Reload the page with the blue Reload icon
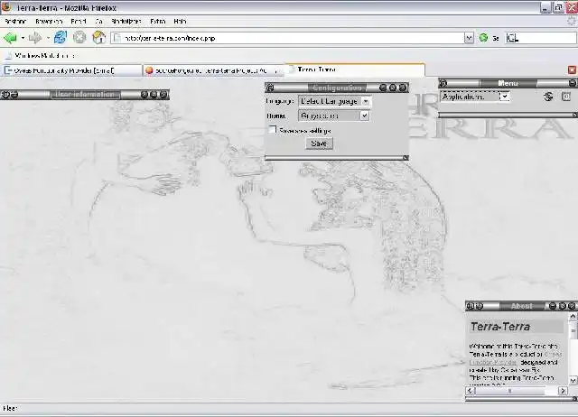The width and height of the screenshot is (578, 417). [x=61, y=38]
